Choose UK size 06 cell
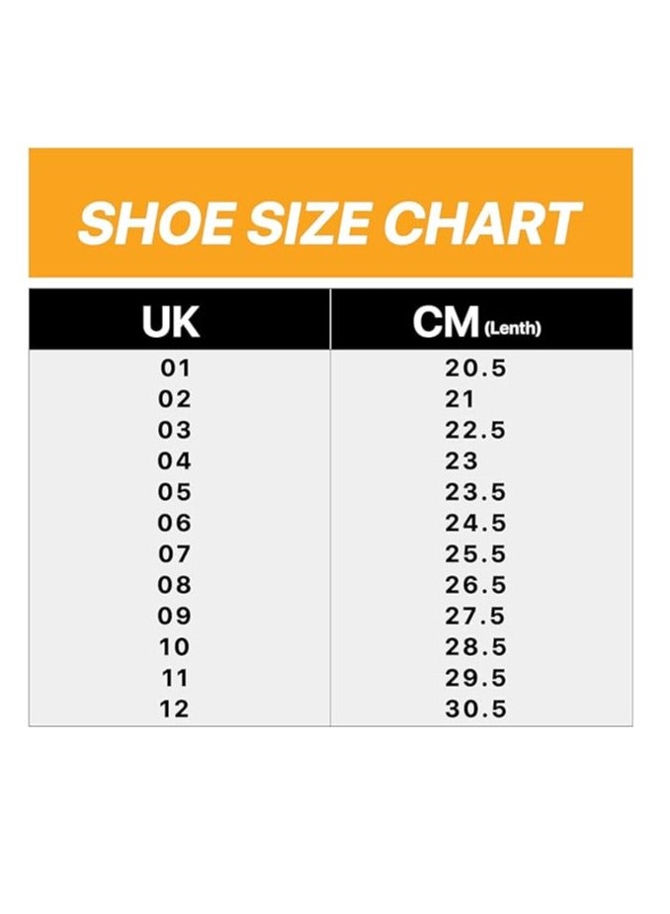 [175, 524]
